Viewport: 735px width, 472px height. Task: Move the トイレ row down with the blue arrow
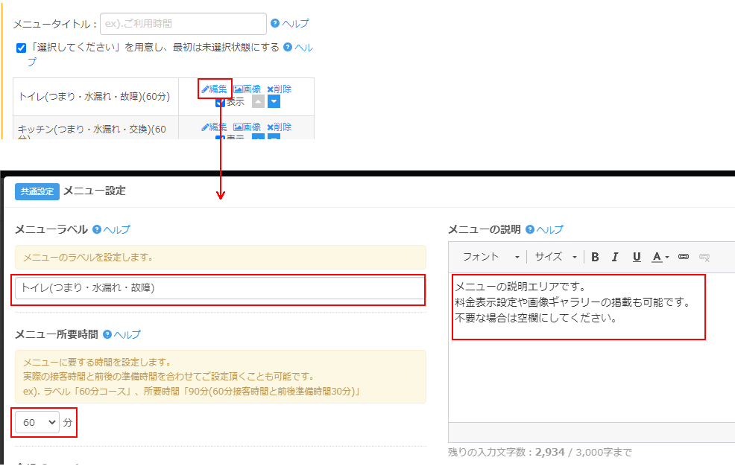274,102
